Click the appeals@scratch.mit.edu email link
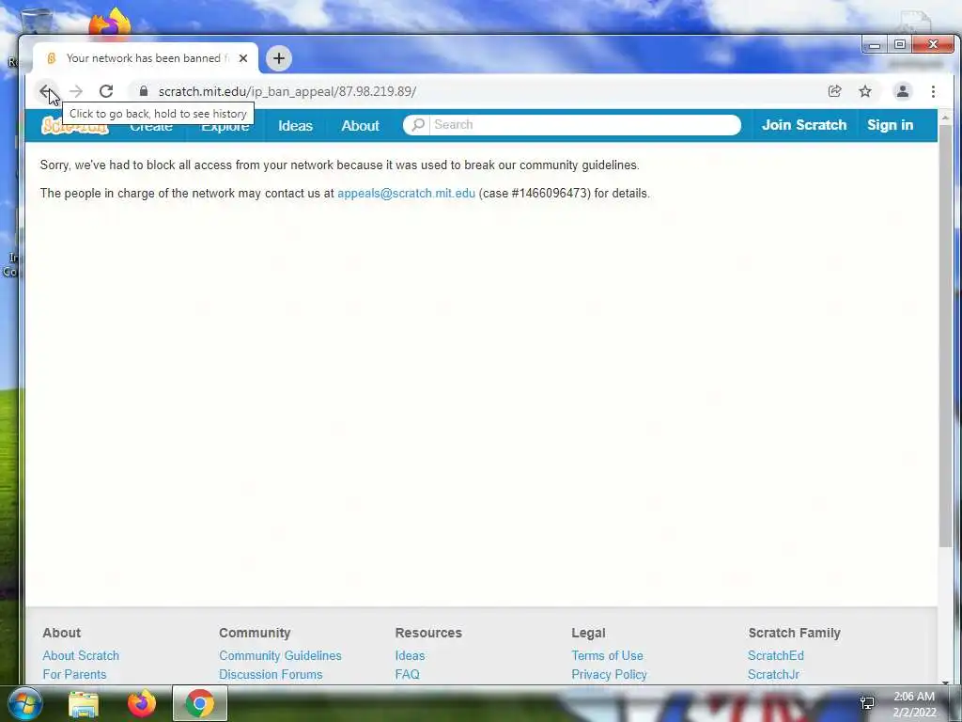Screen dimensions: 962x722 (406, 194)
